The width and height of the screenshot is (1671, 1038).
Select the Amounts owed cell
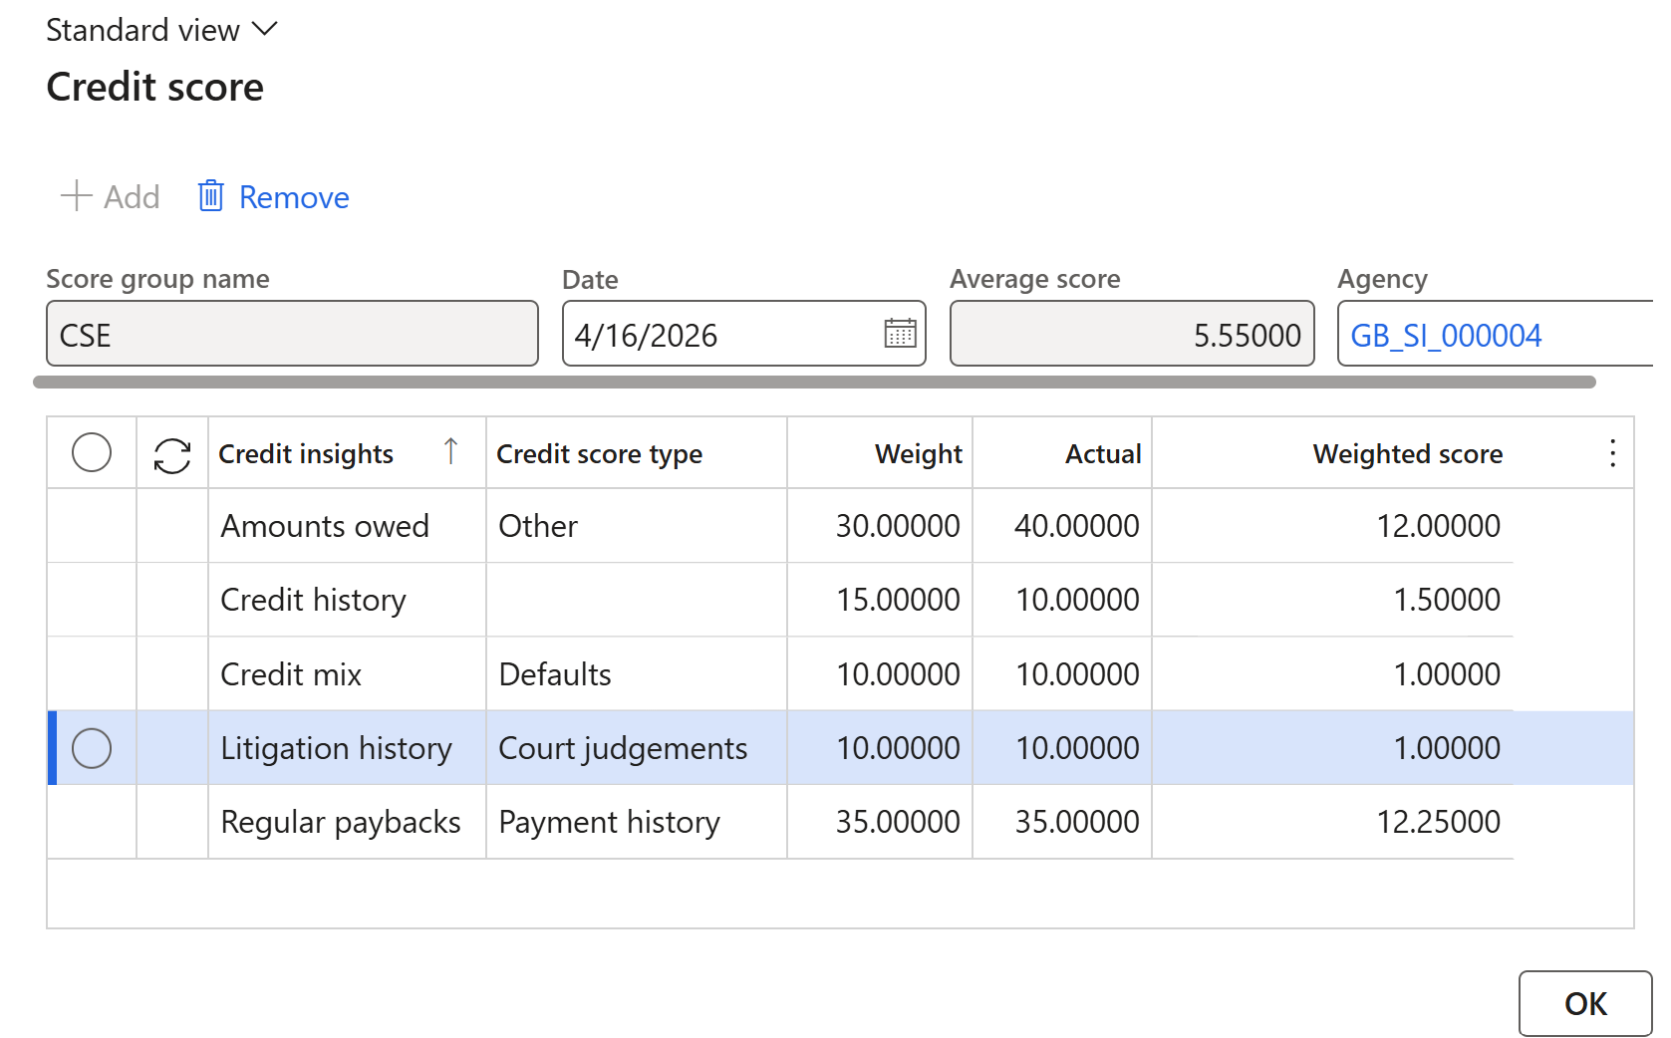pyautogui.click(x=325, y=526)
